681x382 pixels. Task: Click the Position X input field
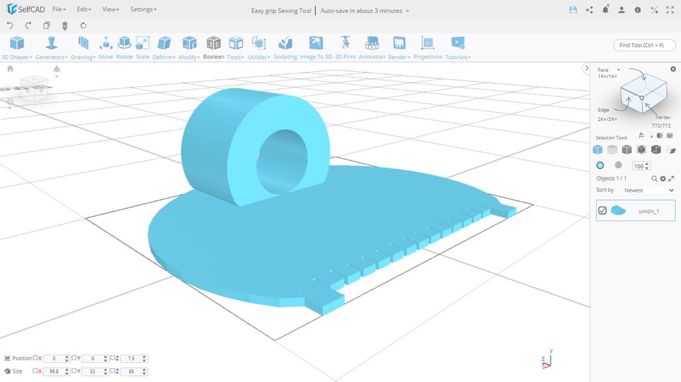click(57, 359)
